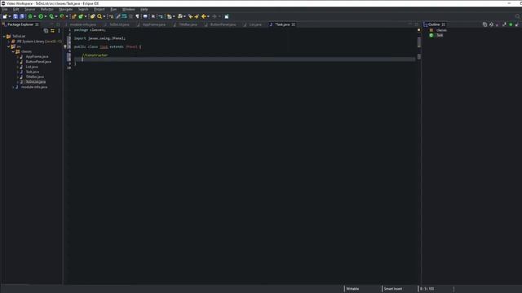Click quick-fix marker beside class declaration line
This screenshot has height=293, width=522.
pyautogui.click(x=65, y=47)
